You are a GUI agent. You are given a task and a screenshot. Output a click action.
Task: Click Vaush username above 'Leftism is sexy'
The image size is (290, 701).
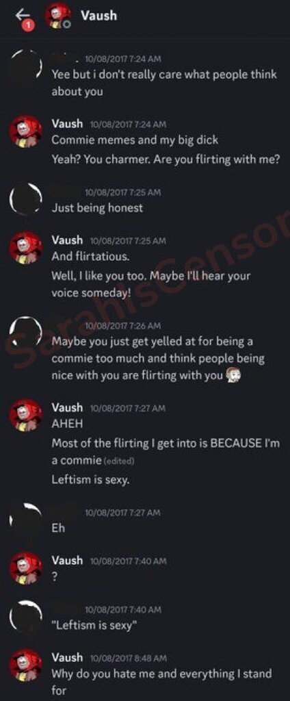(x=67, y=407)
